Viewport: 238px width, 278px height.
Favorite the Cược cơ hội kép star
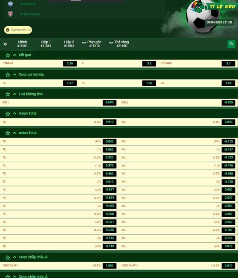pos(8,75)
